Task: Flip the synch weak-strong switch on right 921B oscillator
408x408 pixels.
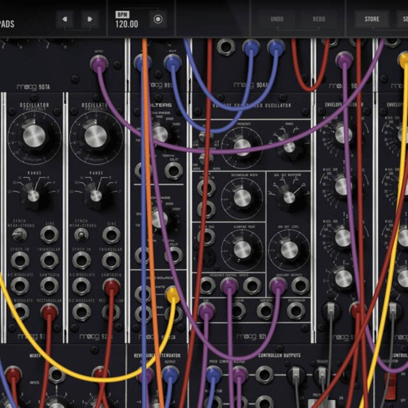Action: (x=81, y=235)
